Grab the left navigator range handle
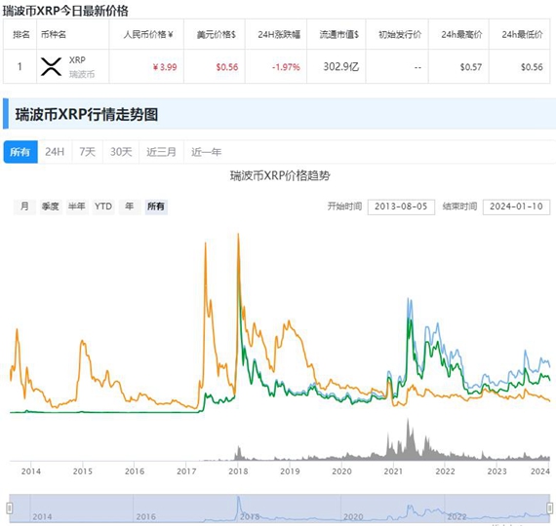 [x=10, y=508]
